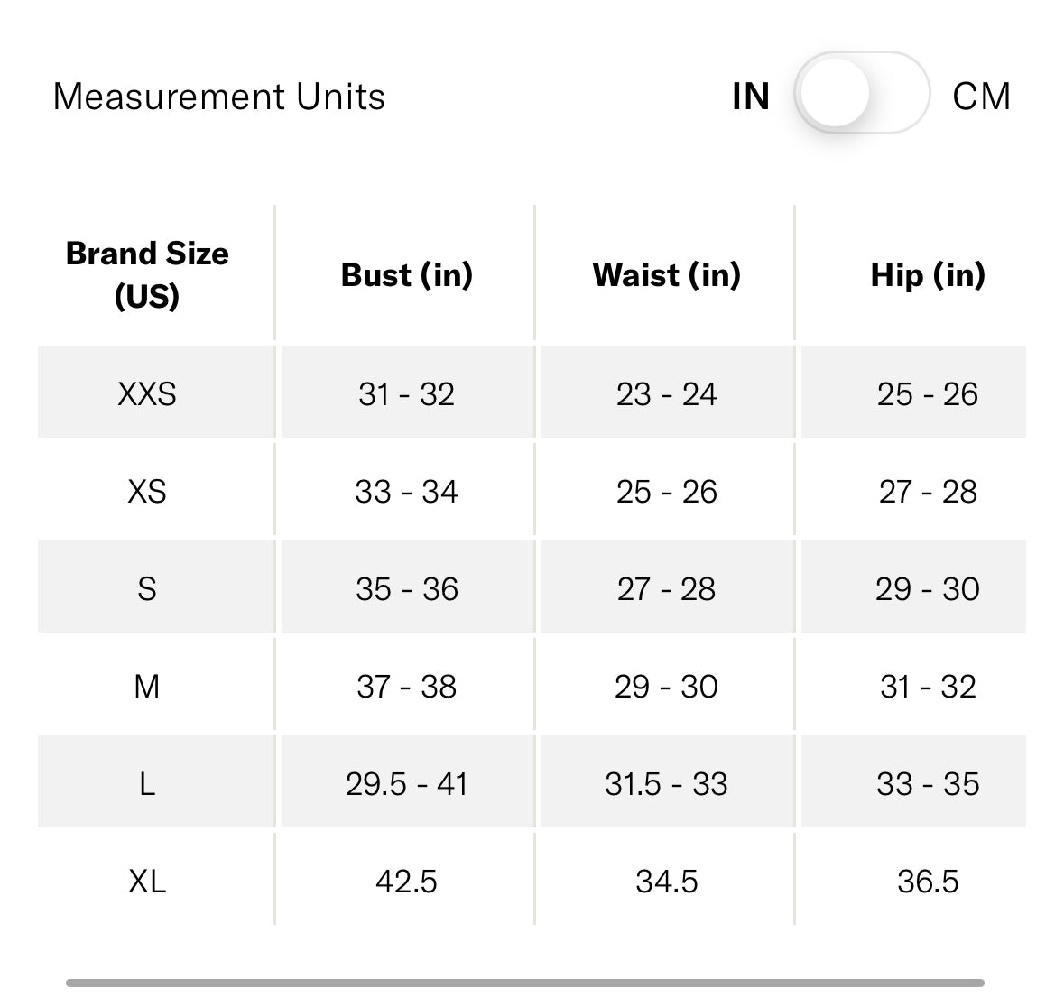
Task: Click the Brand Size (US) column header
Action: click(x=147, y=274)
